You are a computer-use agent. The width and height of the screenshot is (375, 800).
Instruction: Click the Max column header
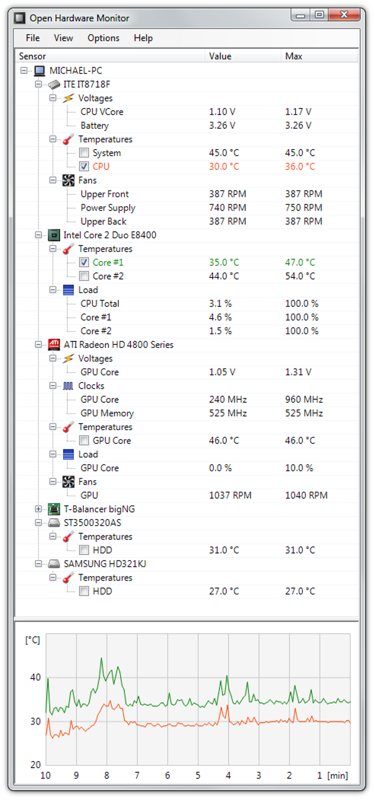click(294, 56)
